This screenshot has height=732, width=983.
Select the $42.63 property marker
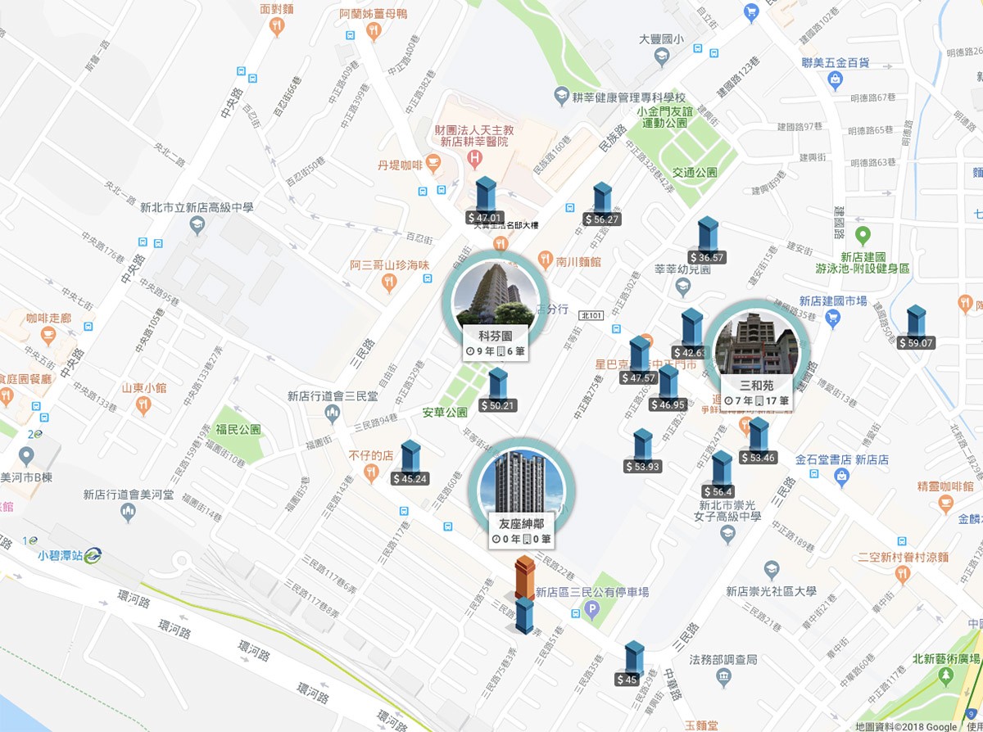pyautogui.click(x=691, y=334)
